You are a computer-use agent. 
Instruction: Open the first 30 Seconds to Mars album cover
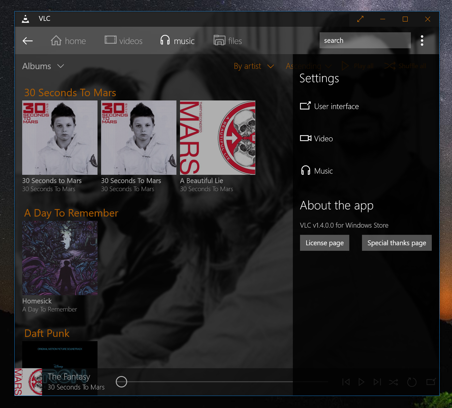60,138
